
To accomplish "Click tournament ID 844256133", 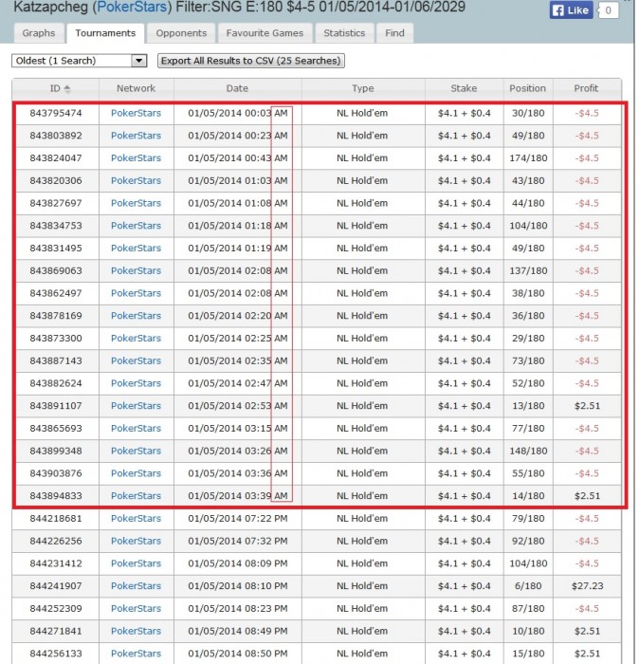I will [56, 654].
